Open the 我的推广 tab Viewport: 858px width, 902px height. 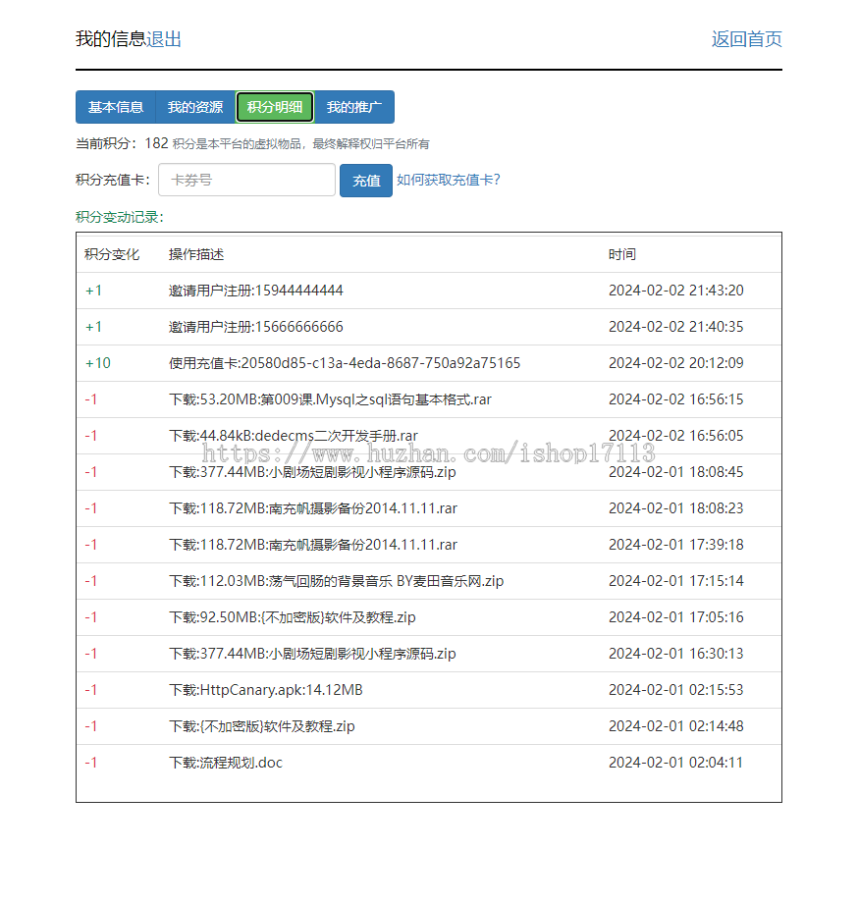click(354, 107)
